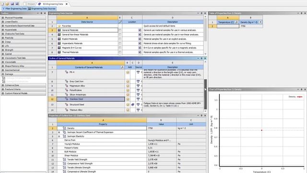The image size is (307, 173).
Task: Add Gray Cast Iron via plus icon
Action: 128,81
